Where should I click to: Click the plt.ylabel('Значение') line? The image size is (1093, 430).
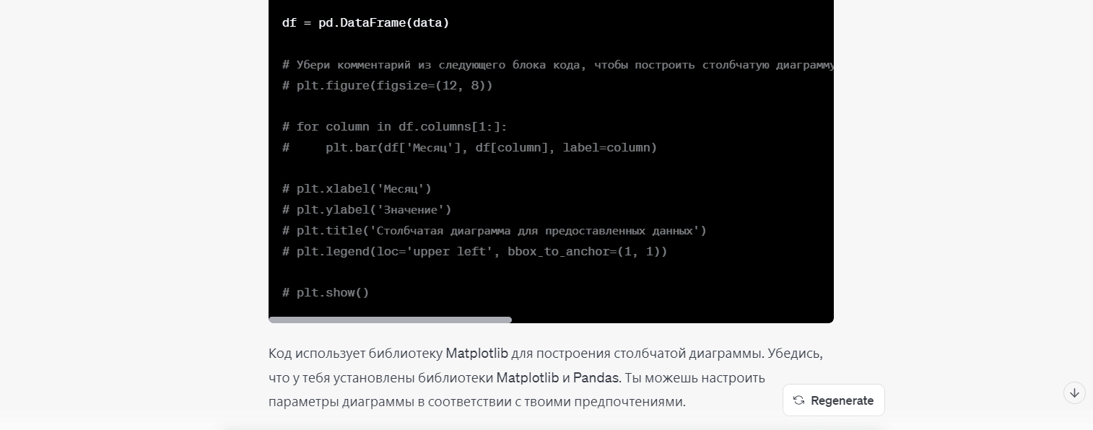tap(367, 210)
